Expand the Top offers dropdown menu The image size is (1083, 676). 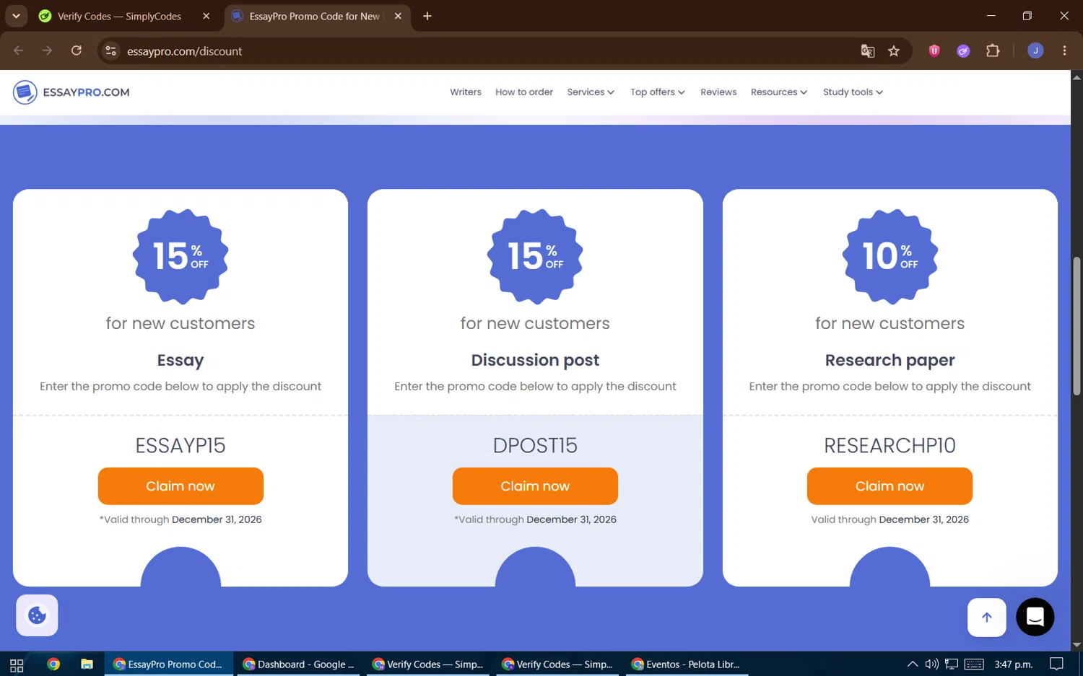(x=658, y=92)
